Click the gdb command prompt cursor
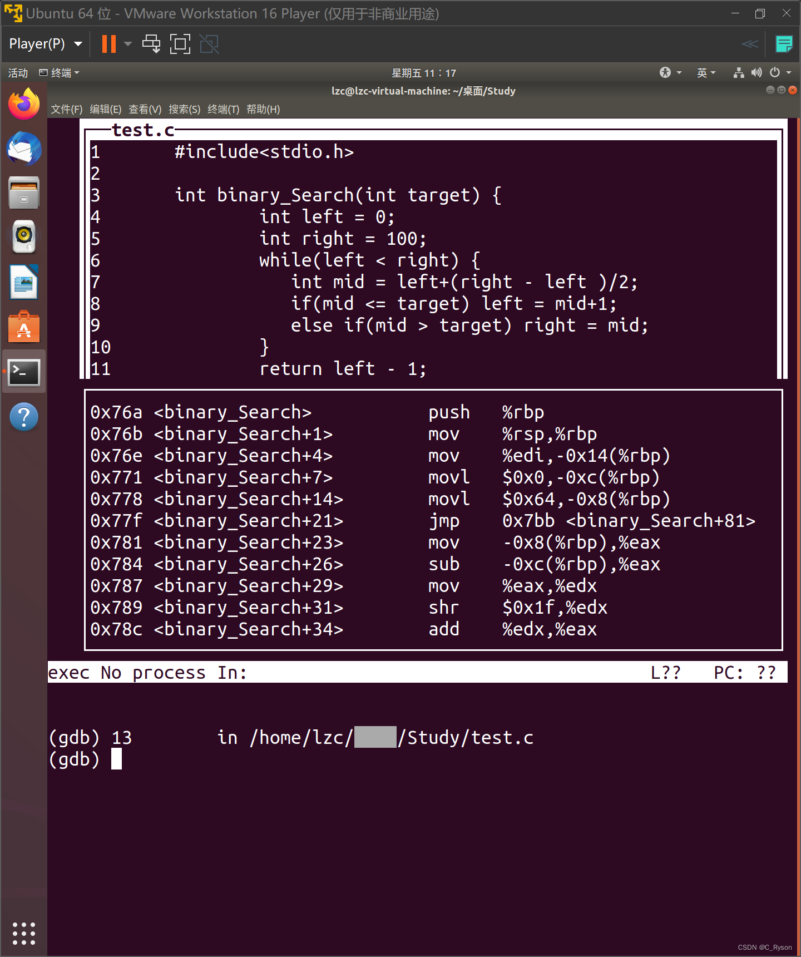Viewport: 801px width, 957px height. 116,759
